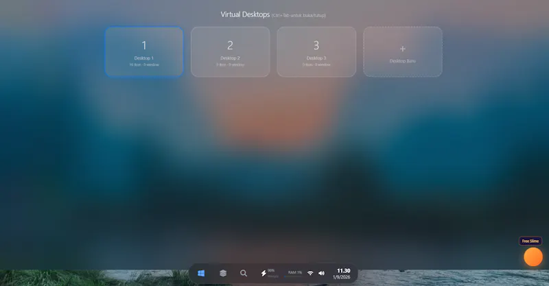The height and width of the screenshot is (286, 549).
Task: Add a new desktop with Desktop Baru
Action: tap(403, 51)
